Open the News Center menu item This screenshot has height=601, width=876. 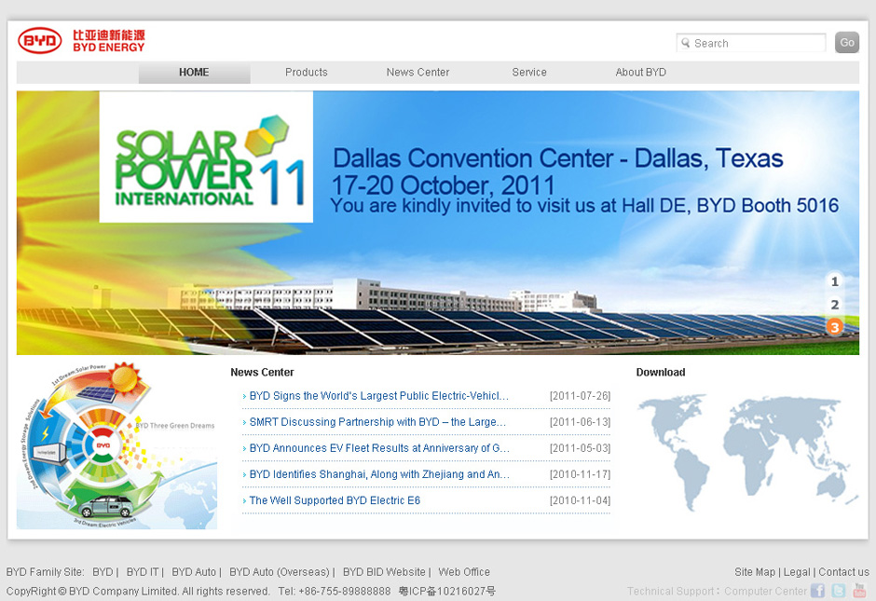tap(417, 73)
